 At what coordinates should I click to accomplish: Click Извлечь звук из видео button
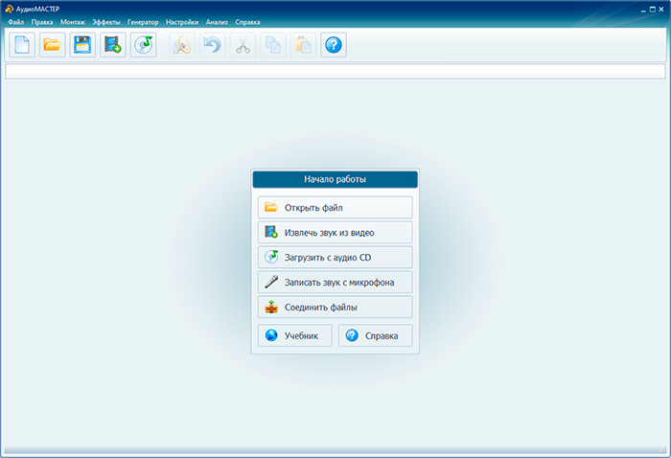click(335, 232)
